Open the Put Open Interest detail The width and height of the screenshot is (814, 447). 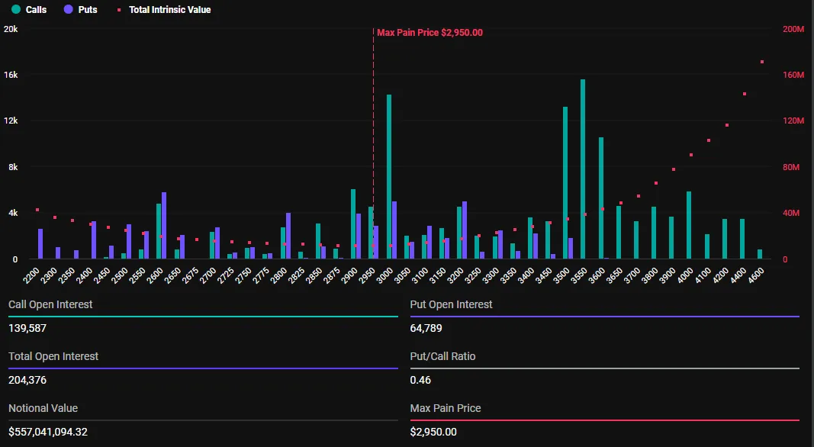[x=451, y=304]
